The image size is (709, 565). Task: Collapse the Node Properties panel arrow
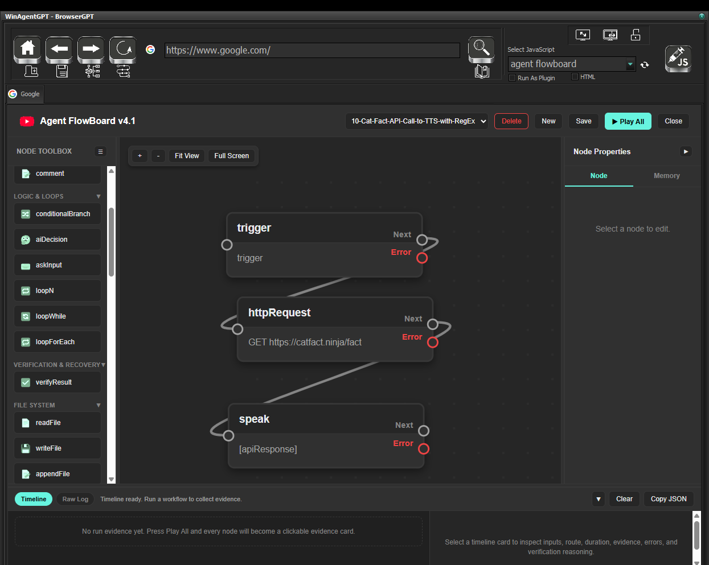click(x=686, y=151)
